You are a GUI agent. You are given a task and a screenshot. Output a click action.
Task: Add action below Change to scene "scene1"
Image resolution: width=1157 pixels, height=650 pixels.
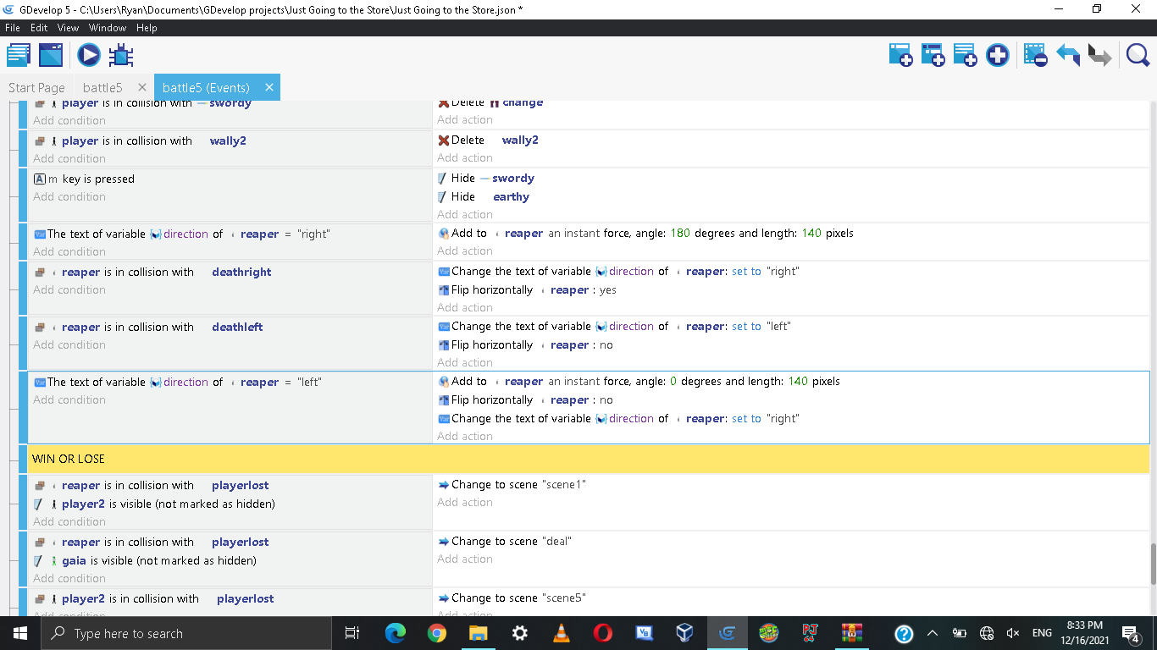pos(465,502)
